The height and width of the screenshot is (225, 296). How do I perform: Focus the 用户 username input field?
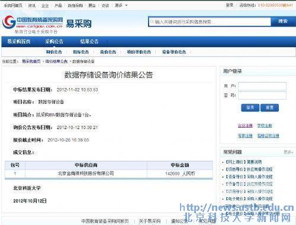pos(262,86)
